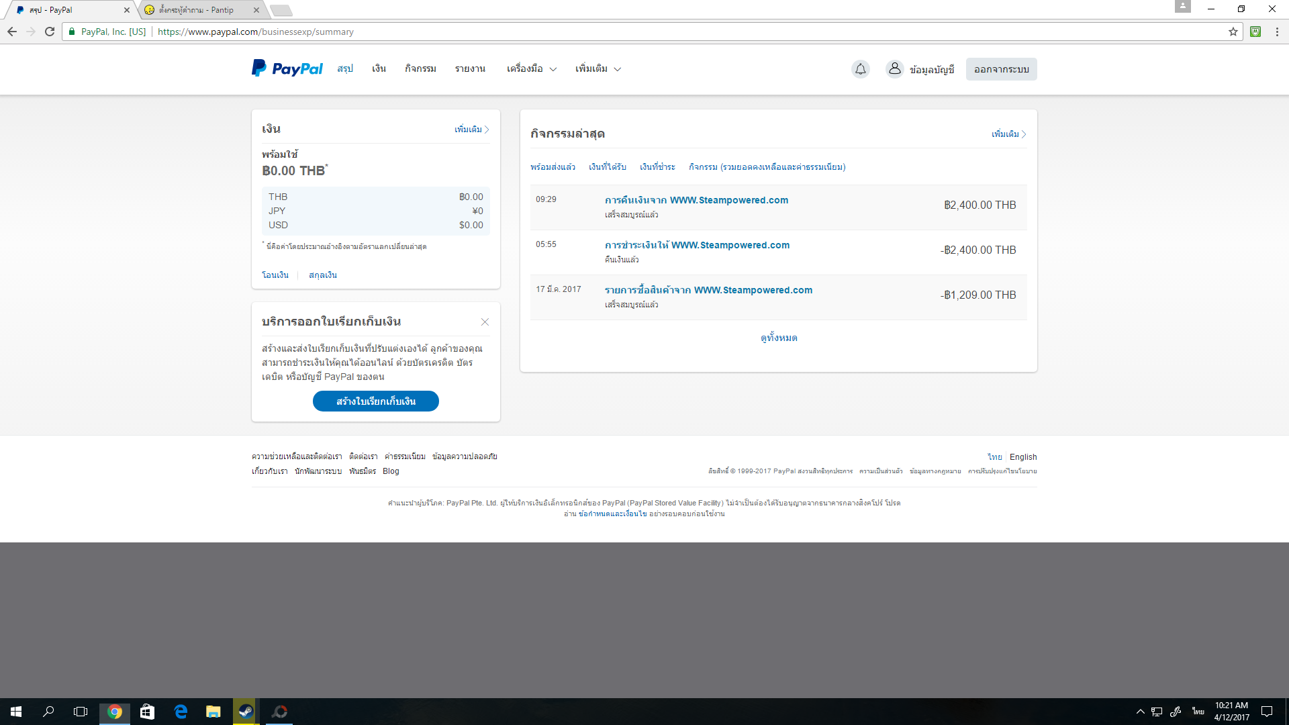Screen dimensions: 1289x725
Task: Expand the เพิ่มเติม navigation dropdown
Action: click(598, 69)
